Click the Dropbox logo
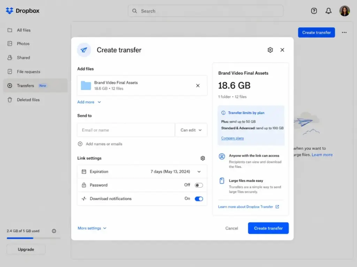Image resolution: width=357 pixels, height=267 pixels. tap(23, 11)
